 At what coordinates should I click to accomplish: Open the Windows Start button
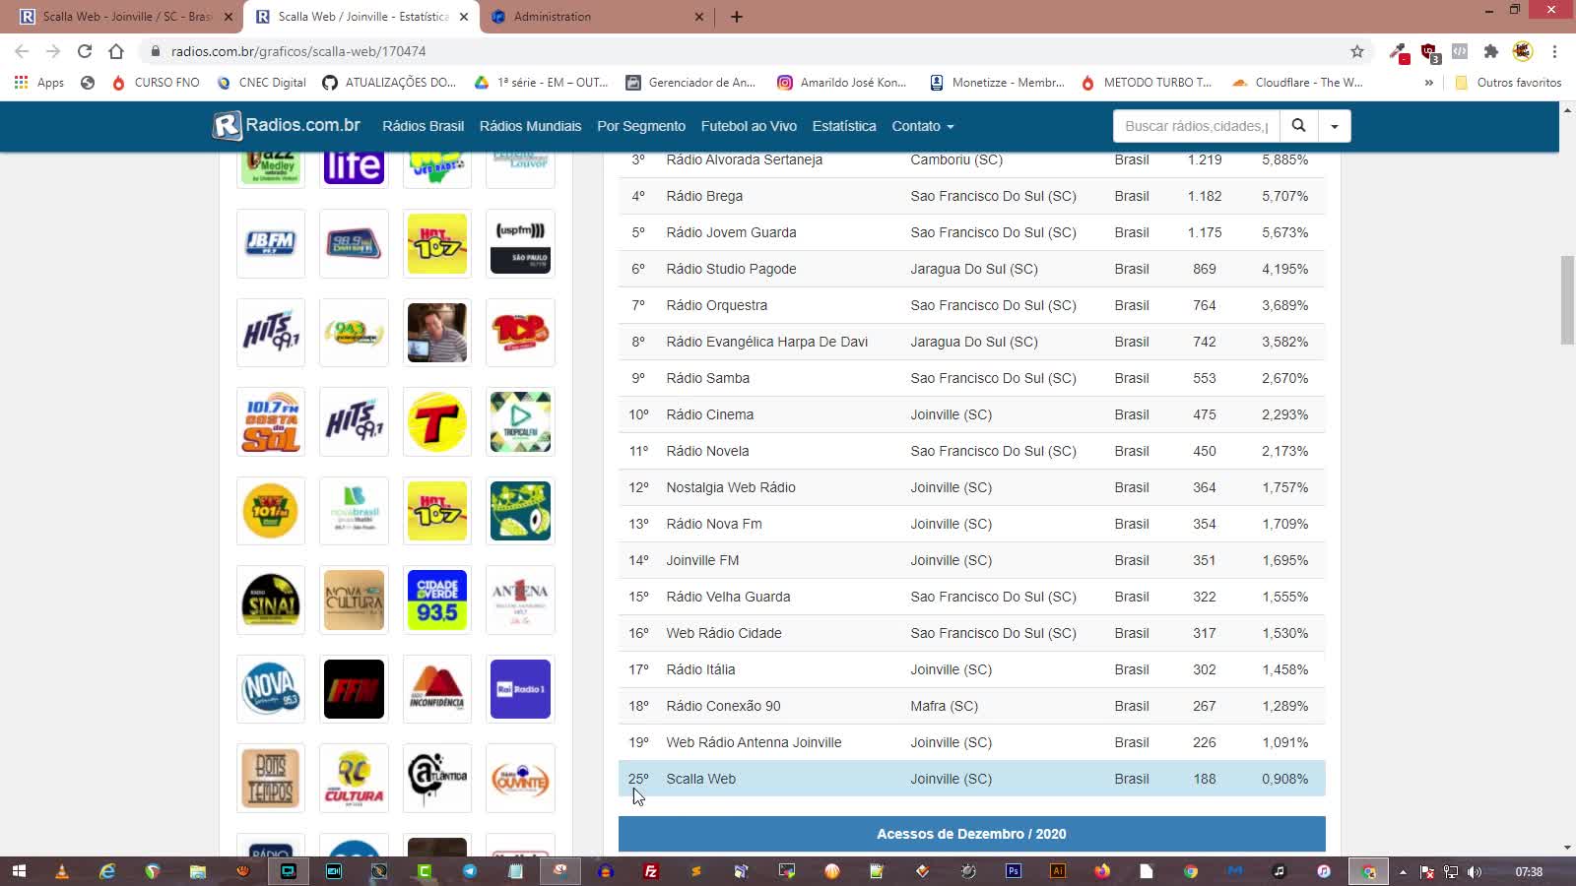19,871
